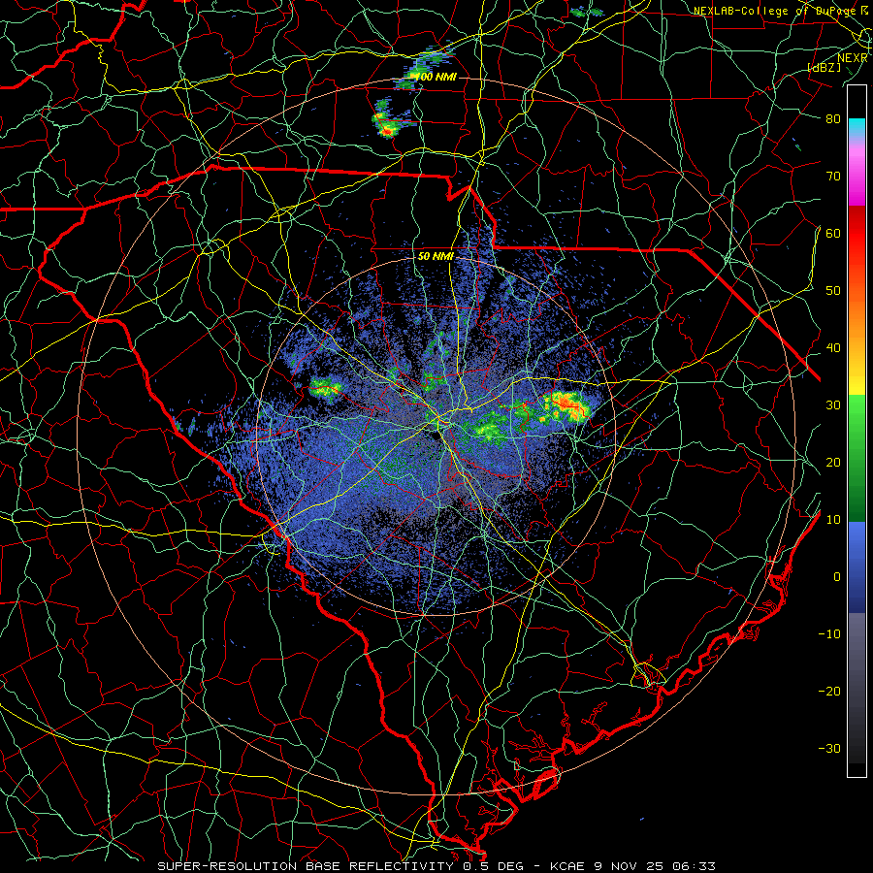Click the 80 value on the dBZ scale
This screenshot has height=873, width=873.
[x=833, y=119]
